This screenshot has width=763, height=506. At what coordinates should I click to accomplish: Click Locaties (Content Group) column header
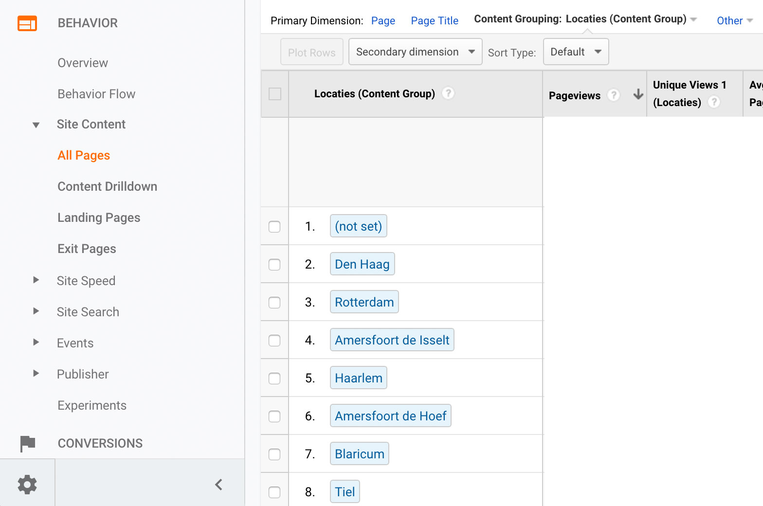(x=375, y=93)
